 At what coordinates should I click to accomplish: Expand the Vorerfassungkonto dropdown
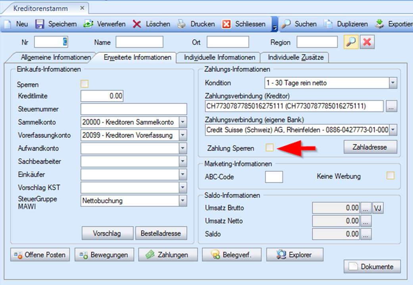(x=183, y=135)
